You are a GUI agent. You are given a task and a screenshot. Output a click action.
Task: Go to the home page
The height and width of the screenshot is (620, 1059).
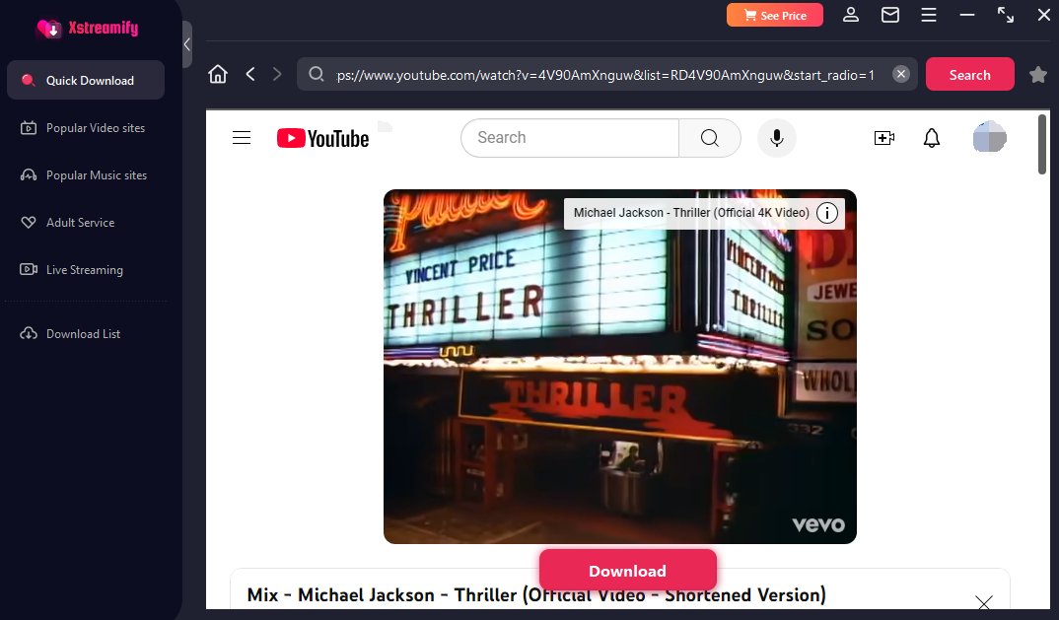218,74
